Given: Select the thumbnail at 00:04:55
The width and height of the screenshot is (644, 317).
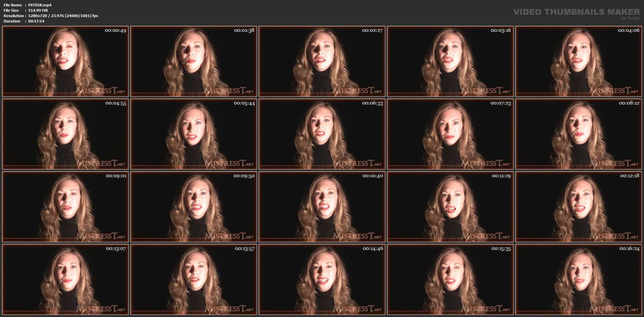Looking at the screenshot, I should point(66,134).
